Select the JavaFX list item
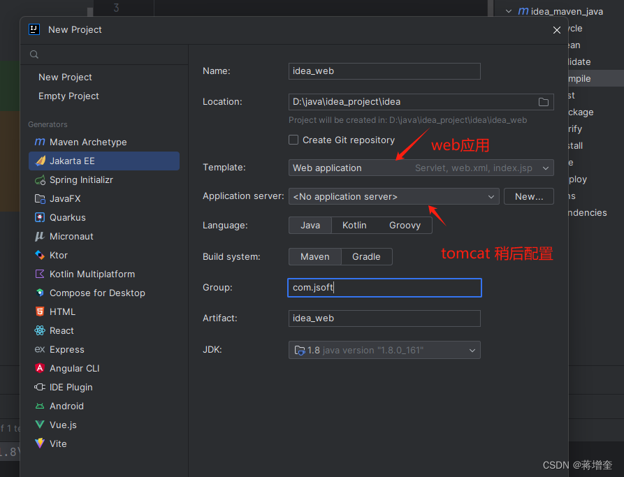This screenshot has height=477, width=624. 104,198
